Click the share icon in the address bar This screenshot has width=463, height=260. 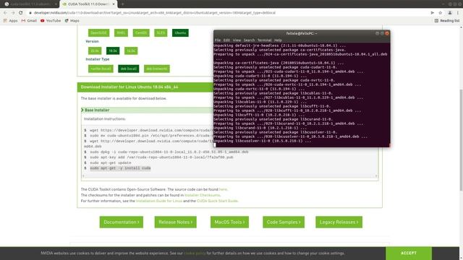(433, 13)
